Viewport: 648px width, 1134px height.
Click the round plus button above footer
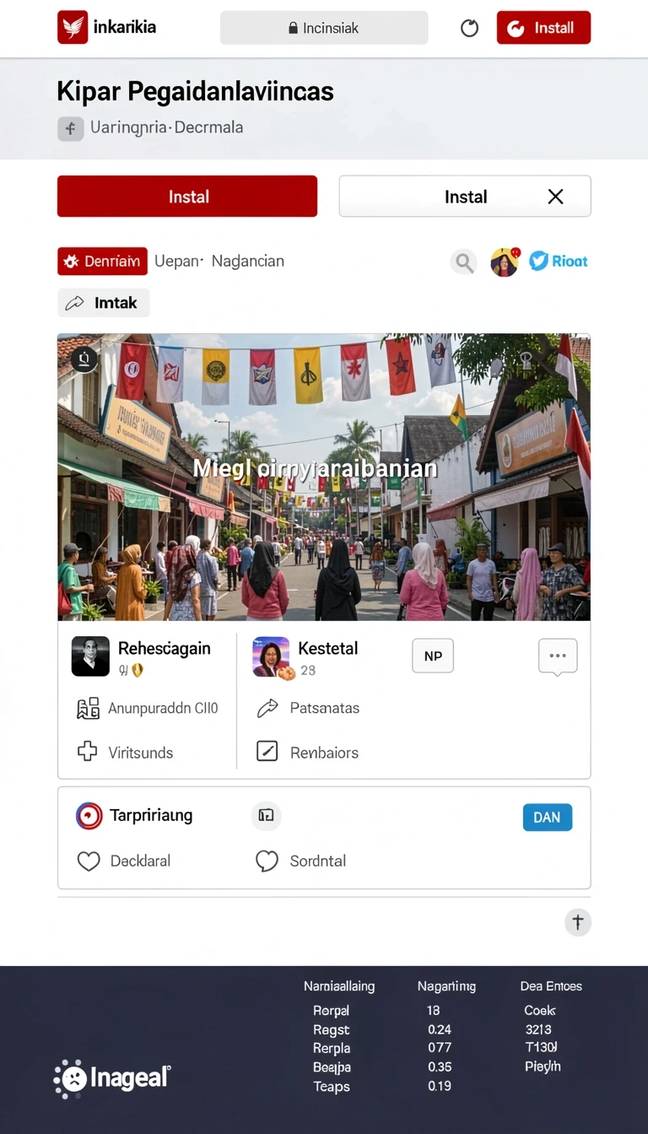pos(578,922)
